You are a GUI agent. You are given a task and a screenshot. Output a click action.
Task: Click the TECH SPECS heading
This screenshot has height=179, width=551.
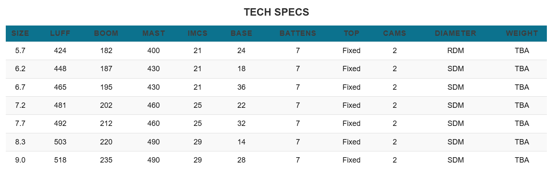pyautogui.click(x=276, y=12)
